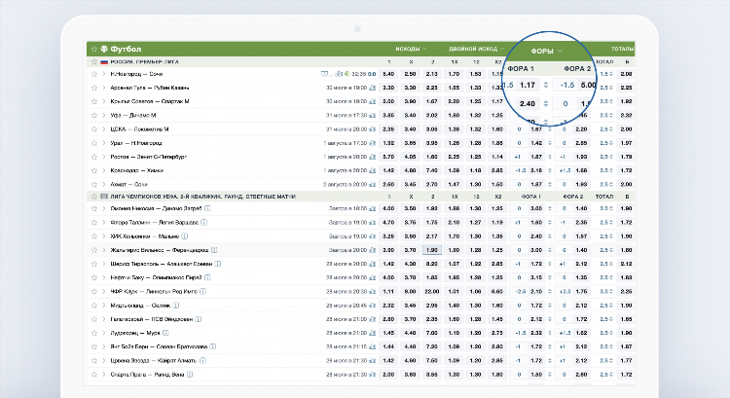The height and width of the screenshot is (398, 730).
Task: Select odds 22.00 in ЧФР Клуж row
Action: 432,291
